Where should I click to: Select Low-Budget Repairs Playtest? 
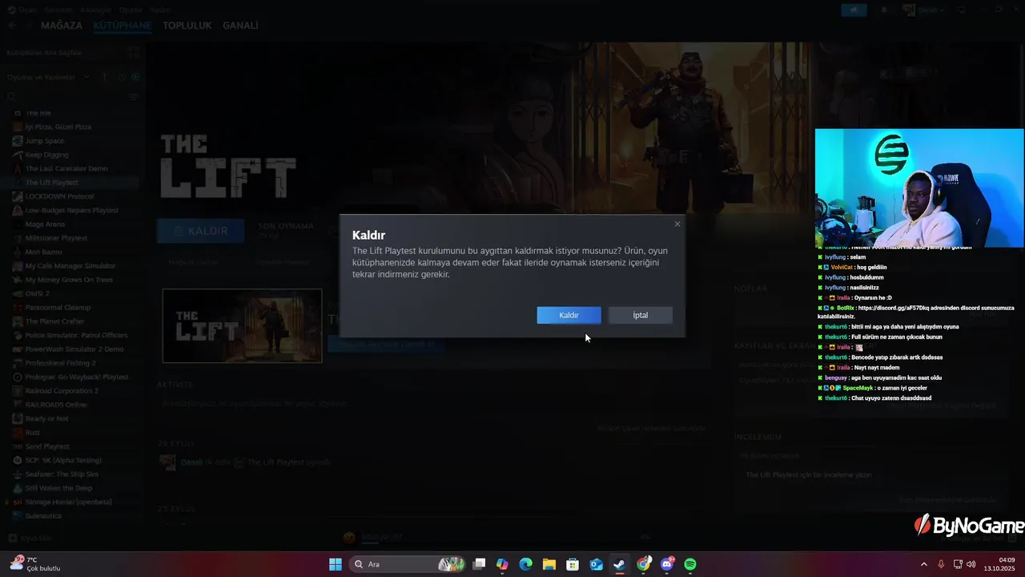71,210
